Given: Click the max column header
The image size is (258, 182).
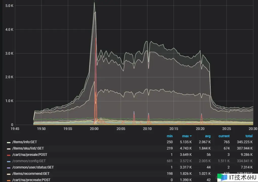Looking at the screenshot, I should coord(185,136).
